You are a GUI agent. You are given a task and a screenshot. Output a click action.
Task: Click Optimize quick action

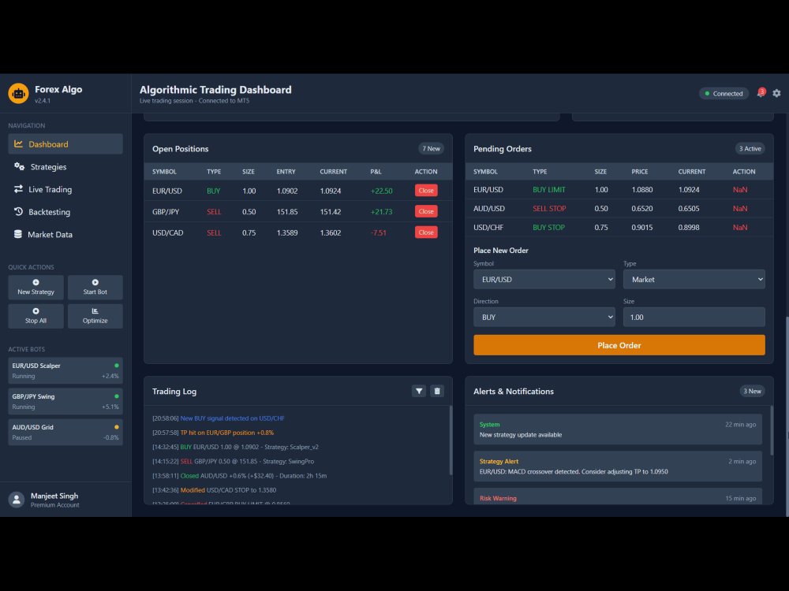95,316
